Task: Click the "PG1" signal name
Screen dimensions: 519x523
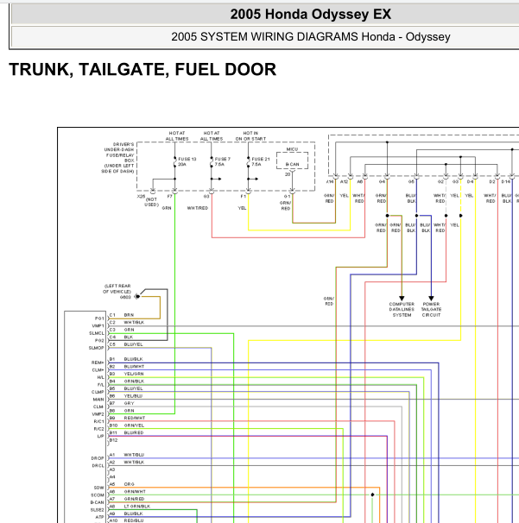Action: 99,318
